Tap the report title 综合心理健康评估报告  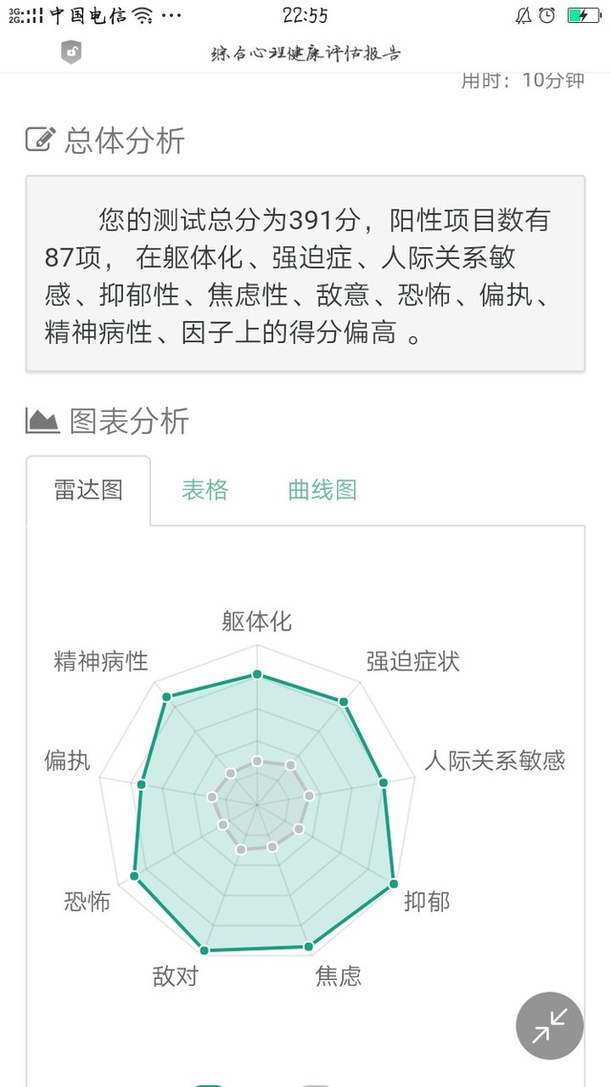tap(305, 53)
